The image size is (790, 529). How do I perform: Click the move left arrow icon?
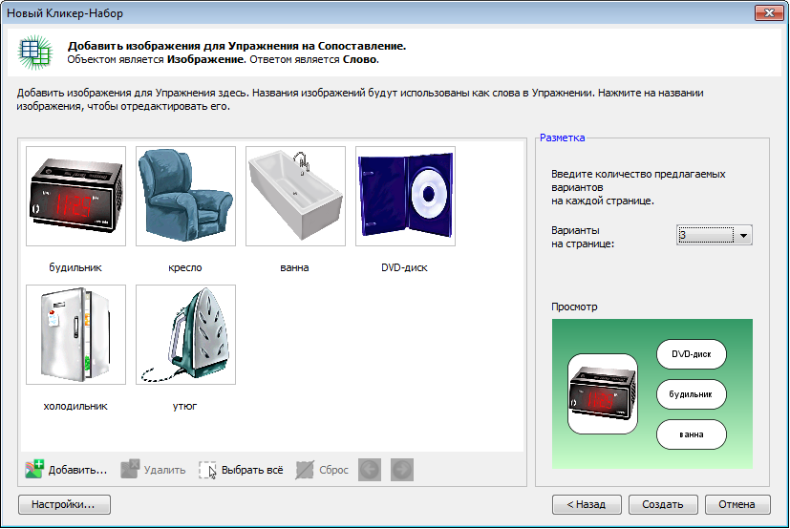(370, 469)
